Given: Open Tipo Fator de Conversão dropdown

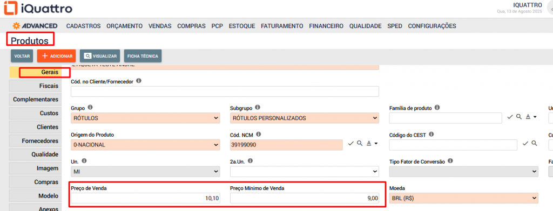Looking at the screenshot, I should click(x=464, y=172).
